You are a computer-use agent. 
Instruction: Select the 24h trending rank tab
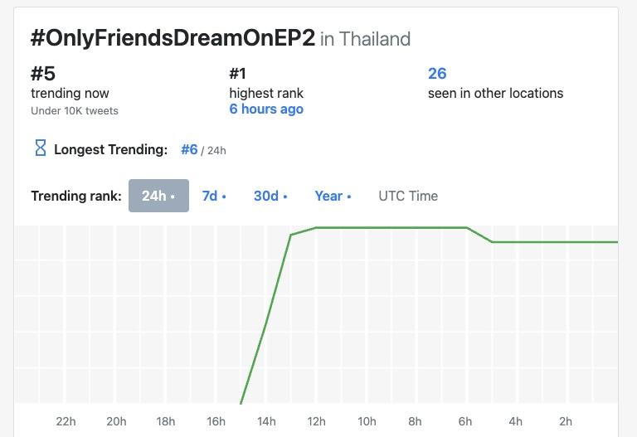(x=158, y=196)
